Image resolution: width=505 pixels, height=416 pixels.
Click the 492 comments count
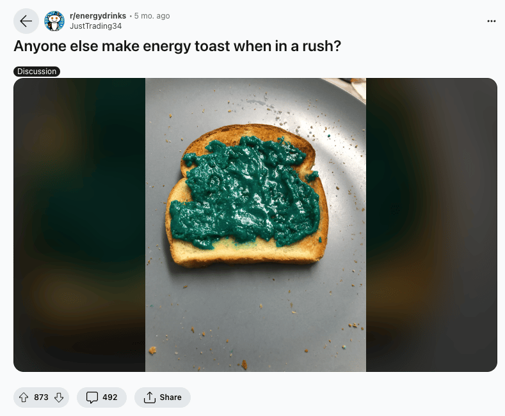pos(110,397)
